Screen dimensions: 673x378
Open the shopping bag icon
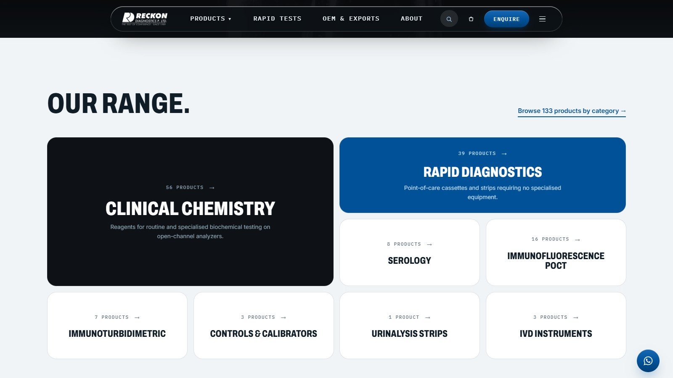pos(471,19)
